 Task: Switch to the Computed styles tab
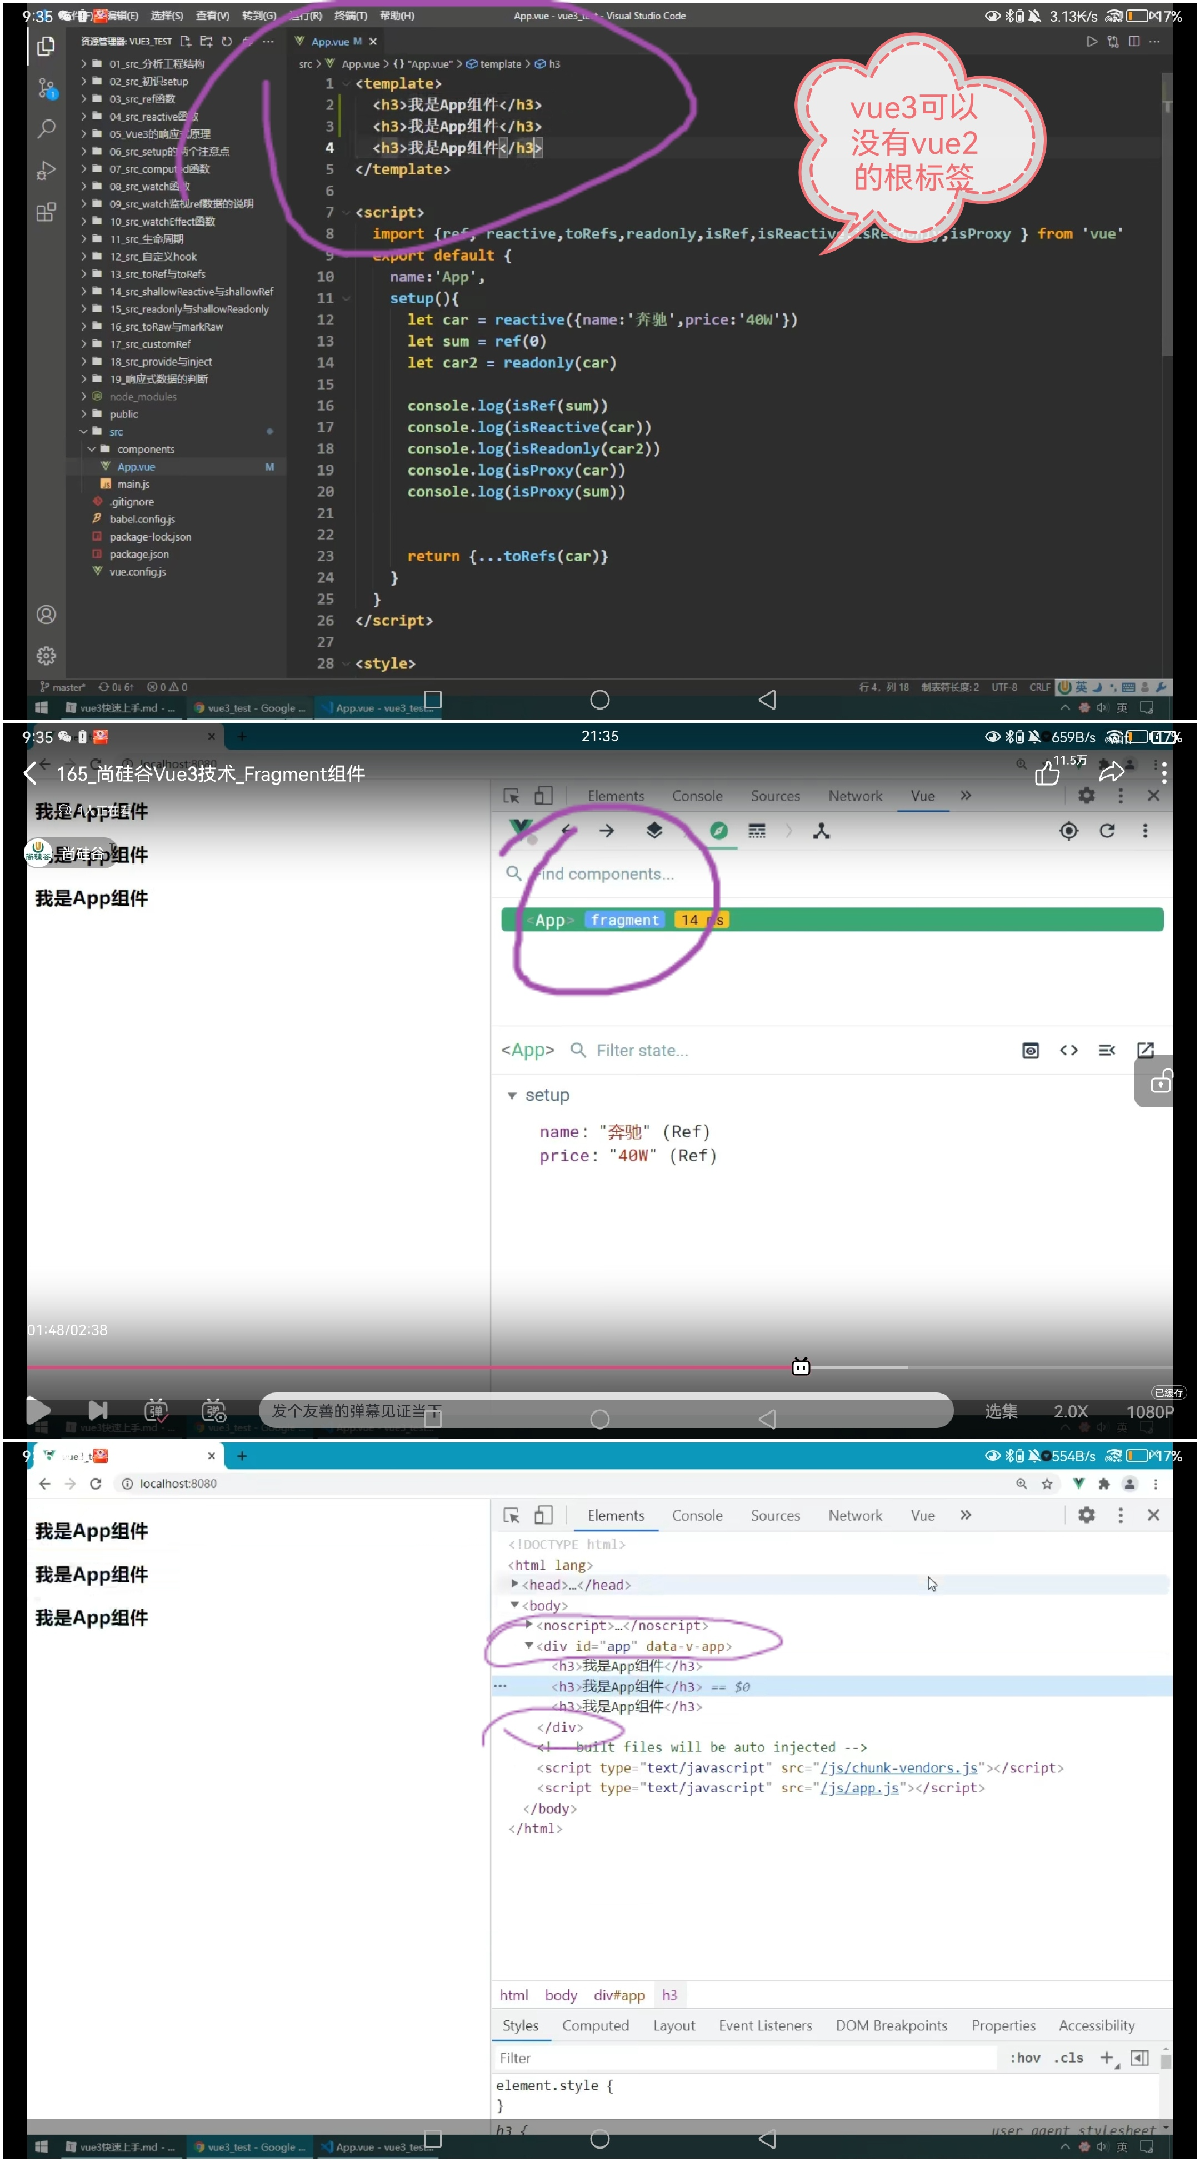tap(595, 2025)
